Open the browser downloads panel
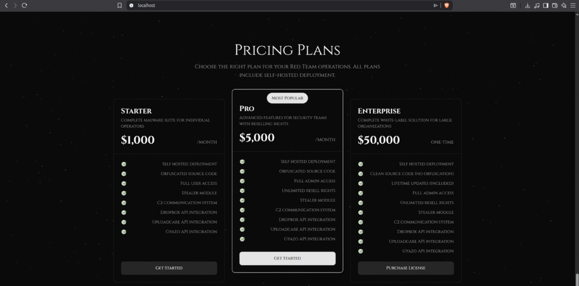The image size is (579, 286). click(x=527, y=5)
